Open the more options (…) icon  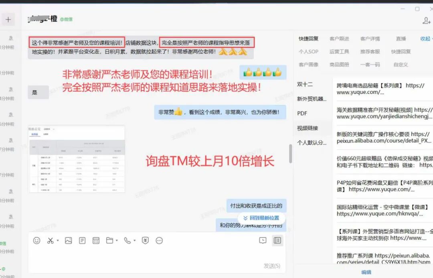pyautogui.click(x=159, y=240)
